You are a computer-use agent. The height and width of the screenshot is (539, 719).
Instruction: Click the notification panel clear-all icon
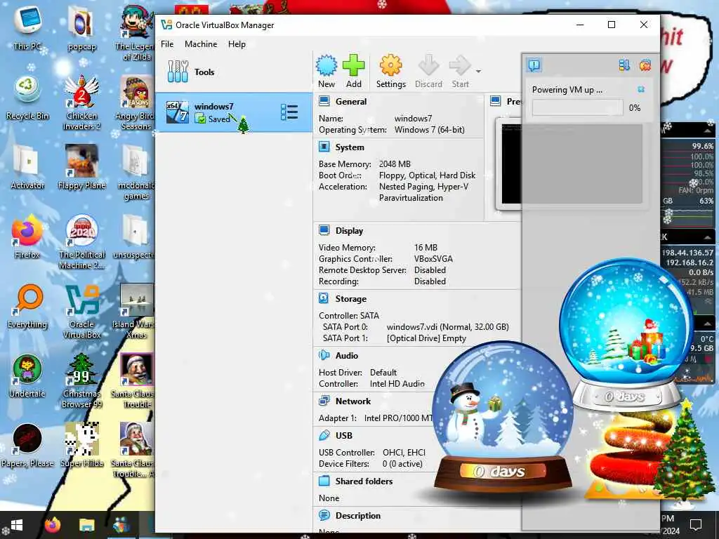pyautogui.click(x=645, y=65)
